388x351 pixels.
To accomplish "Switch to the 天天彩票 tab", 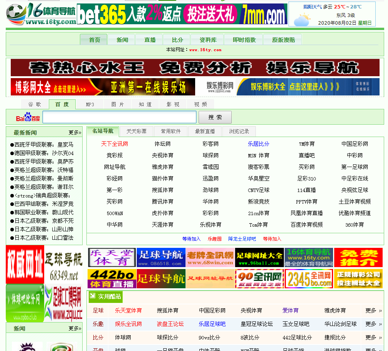I will tap(136, 131).
